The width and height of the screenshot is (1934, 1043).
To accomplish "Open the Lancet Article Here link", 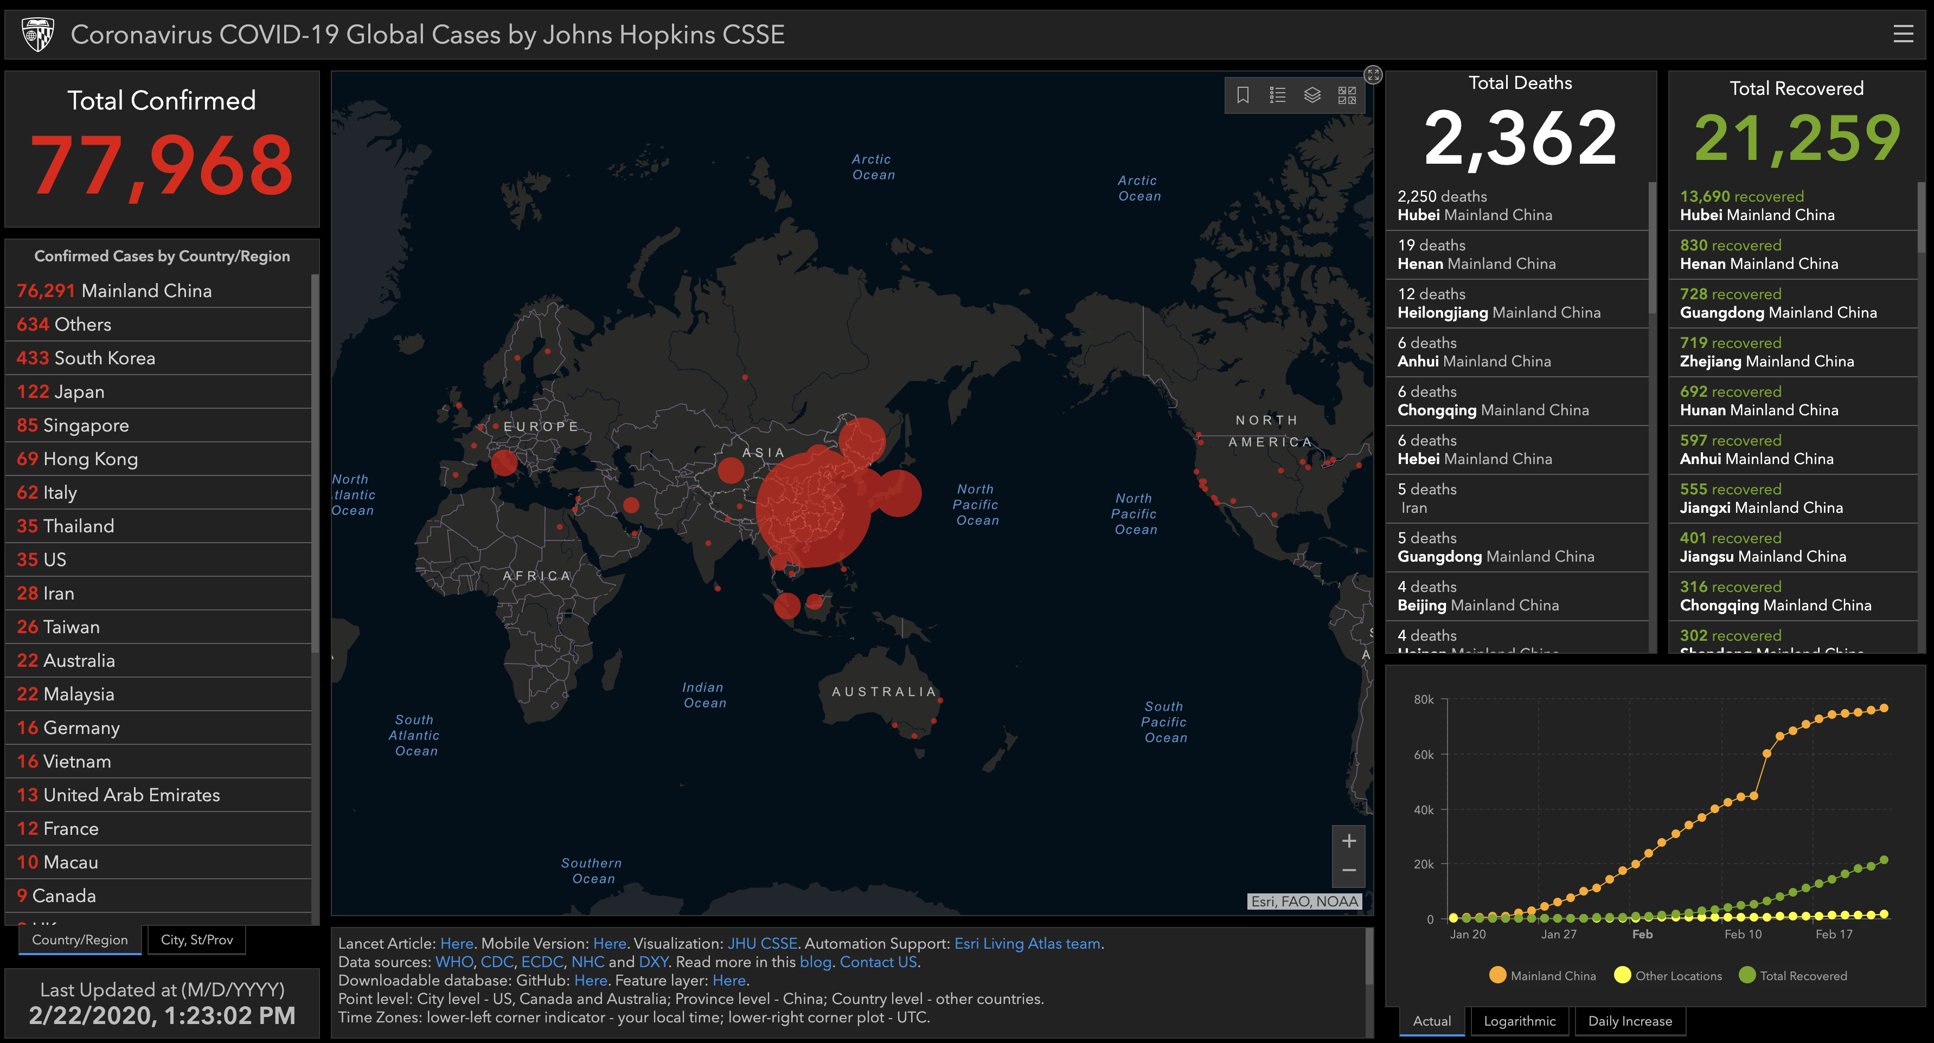I will point(457,943).
